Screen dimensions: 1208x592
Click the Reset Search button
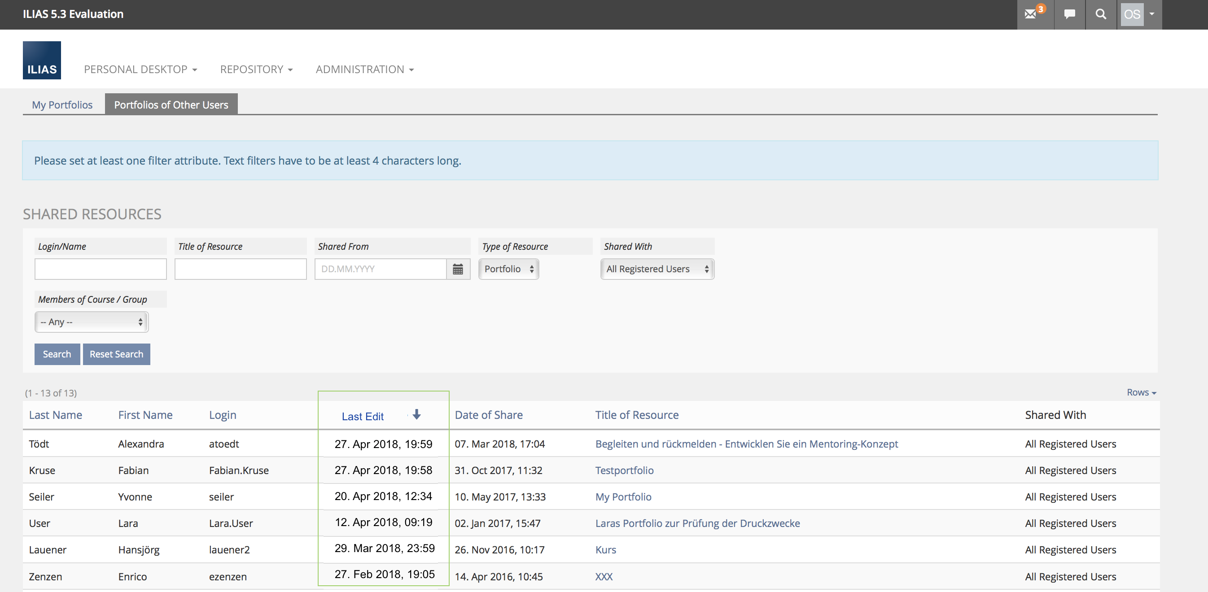(116, 354)
